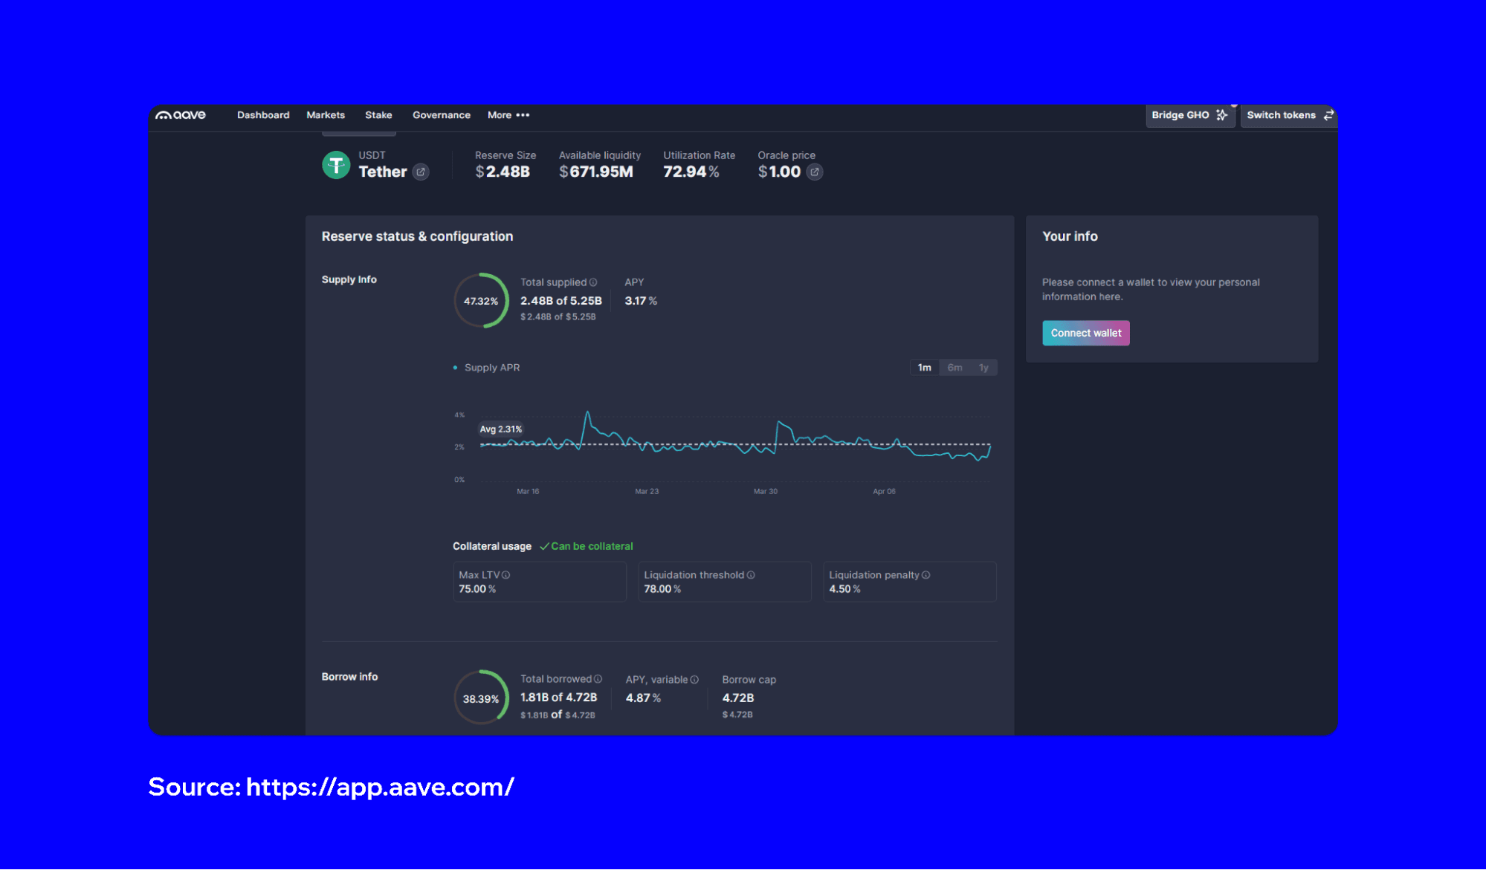Open the Total supplied info tooltip icon

coord(595,282)
